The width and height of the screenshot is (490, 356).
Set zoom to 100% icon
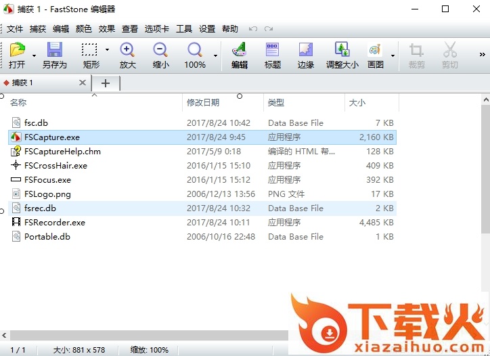195,50
